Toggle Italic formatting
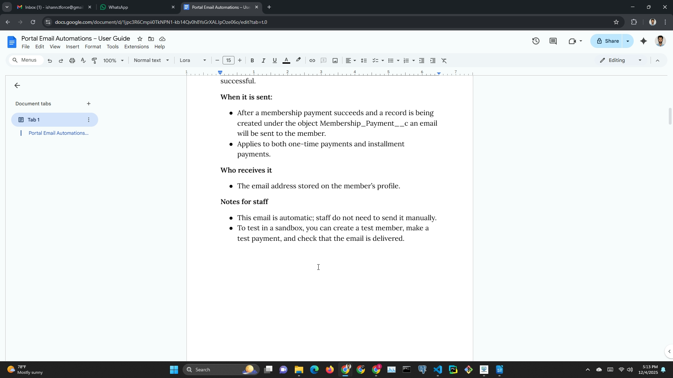Viewport: 673px width, 378px height. point(263,61)
